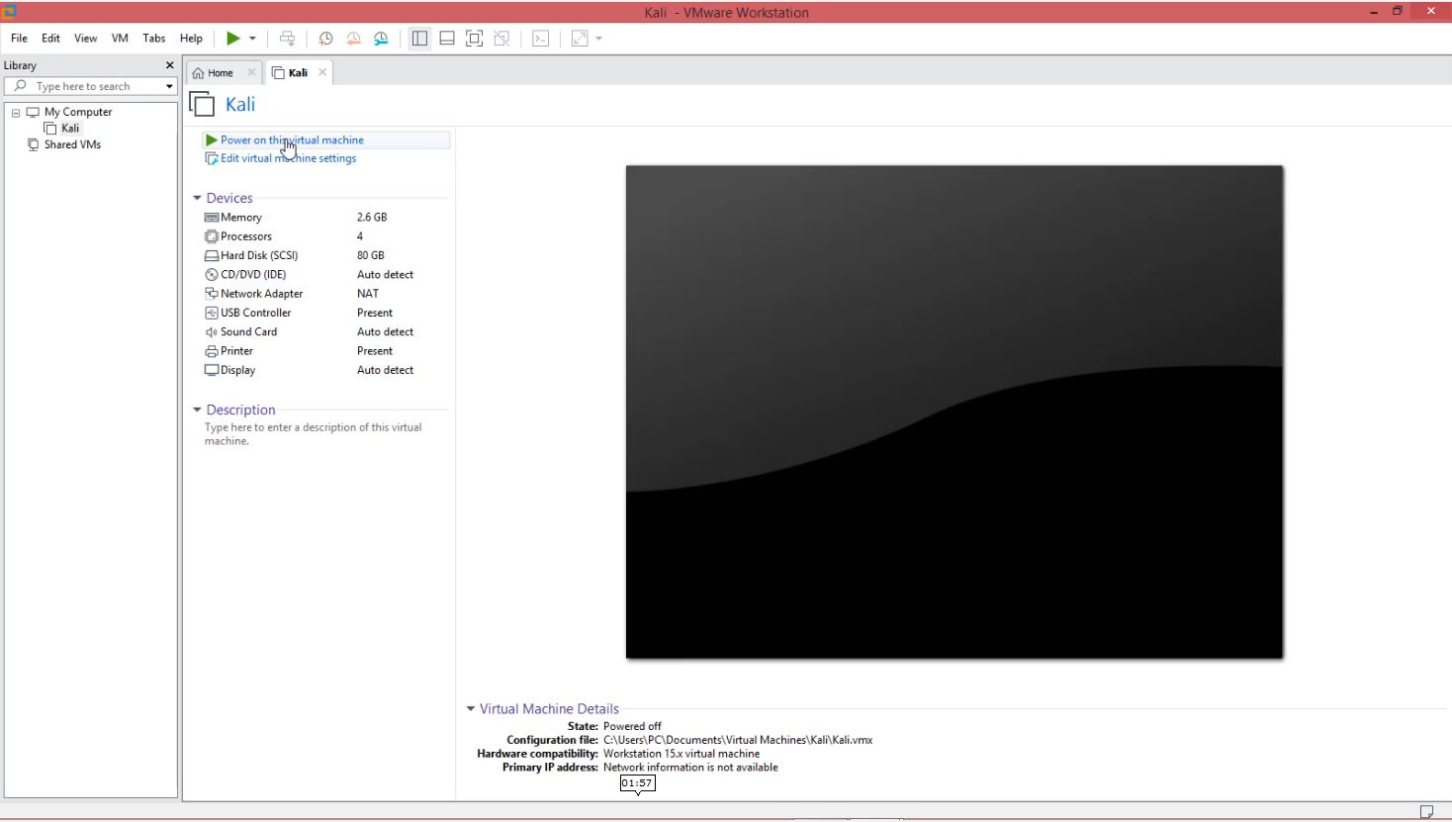
Task: Close the Library panel with its X
Action: [x=170, y=65]
